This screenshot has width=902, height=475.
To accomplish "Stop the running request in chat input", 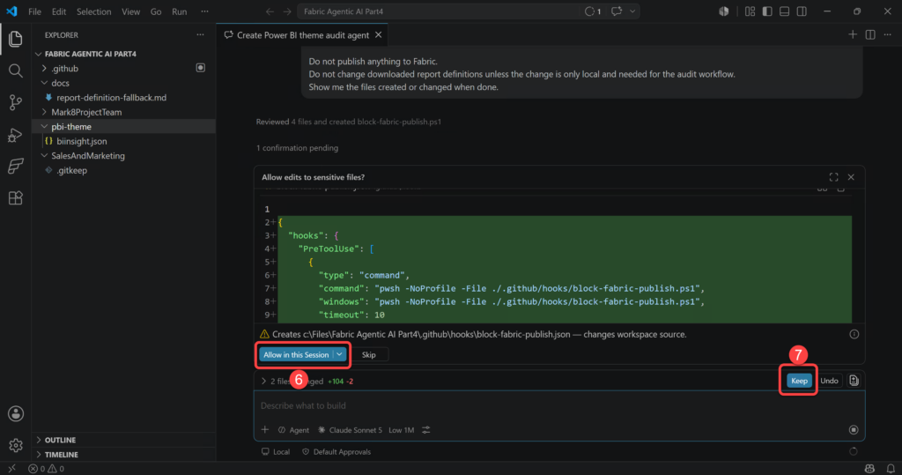I will tap(854, 429).
